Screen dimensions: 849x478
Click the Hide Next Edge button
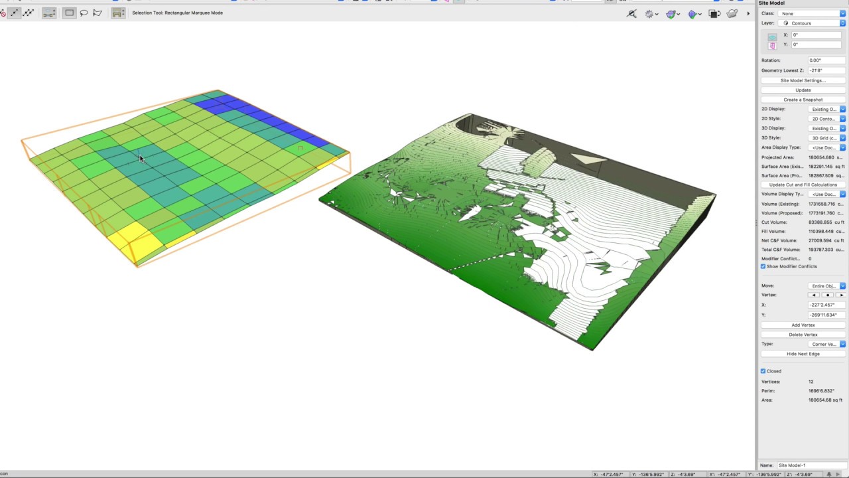coord(803,354)
